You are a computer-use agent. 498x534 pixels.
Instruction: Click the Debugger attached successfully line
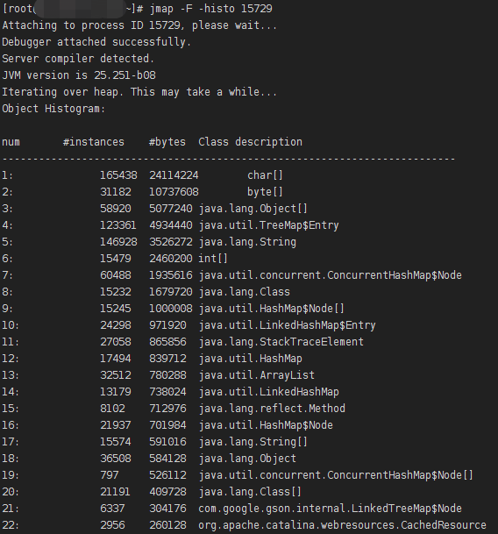[96, 42]
